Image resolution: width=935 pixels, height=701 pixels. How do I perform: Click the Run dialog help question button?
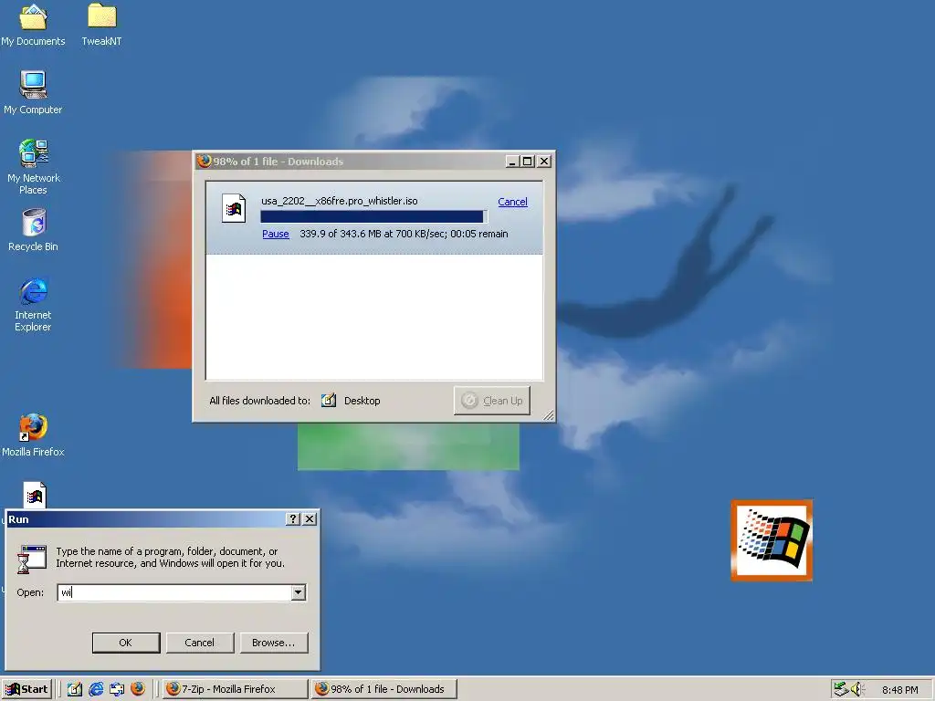pos(293,519)
